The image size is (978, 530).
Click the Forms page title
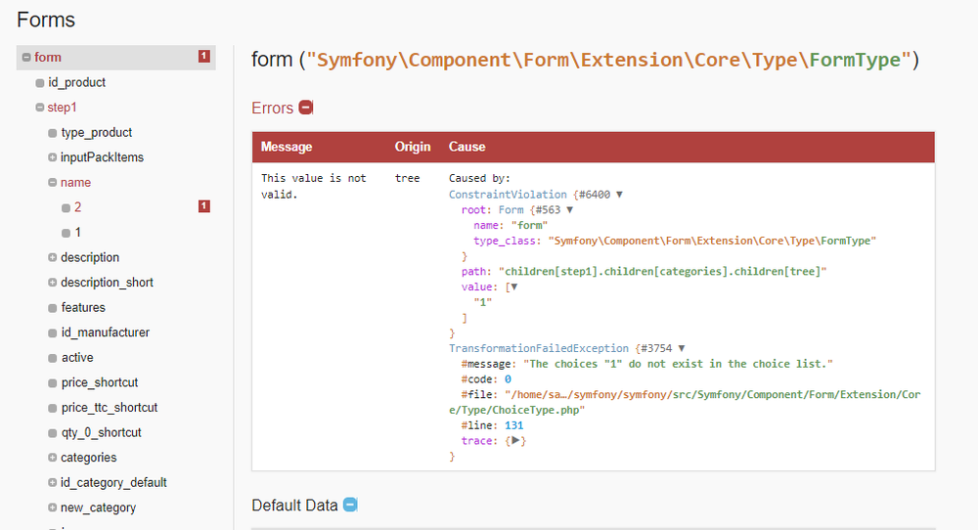click(46, 20)
